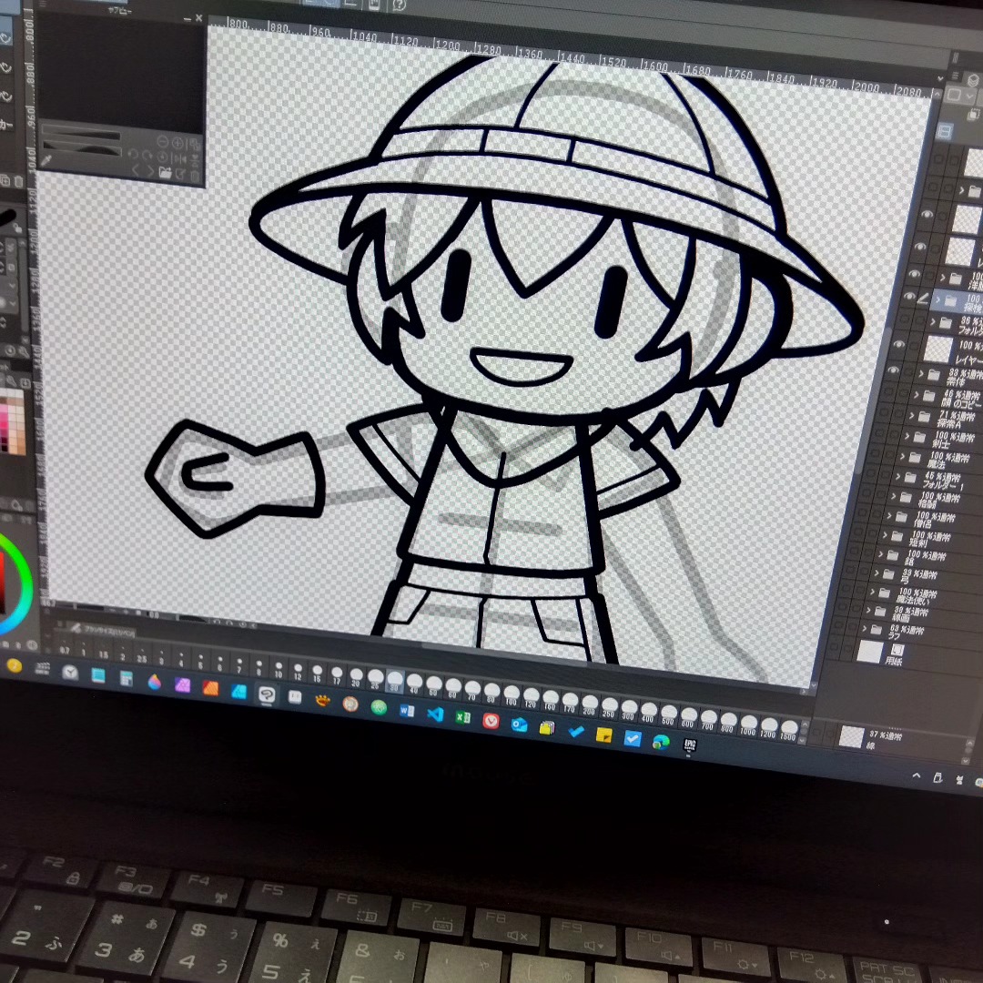The image size is (983, 983).
Task: Select the 短剣 layer folder name
Action: click(917, 542)
